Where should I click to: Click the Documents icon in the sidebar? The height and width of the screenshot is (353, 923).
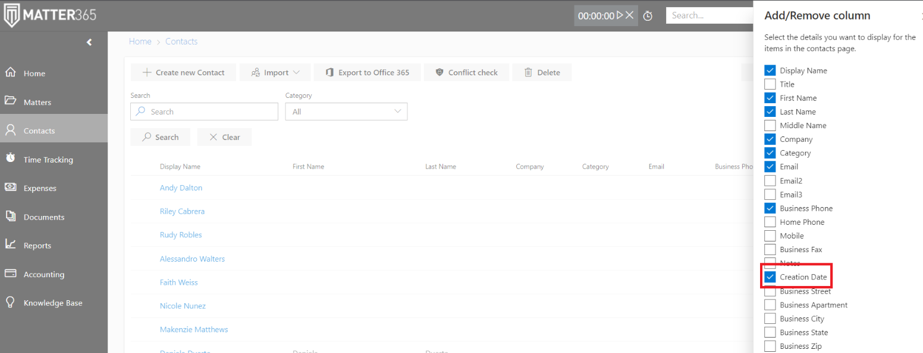tap(10, 216)
